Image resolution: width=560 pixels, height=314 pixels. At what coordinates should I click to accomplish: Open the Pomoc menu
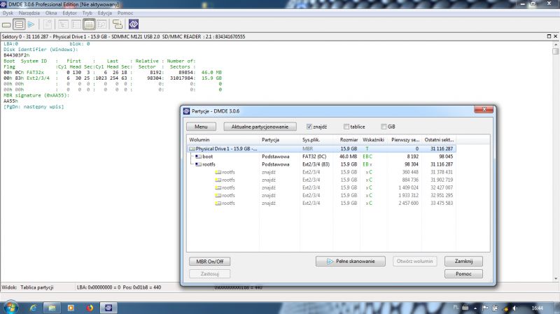[x=125, y=13]
